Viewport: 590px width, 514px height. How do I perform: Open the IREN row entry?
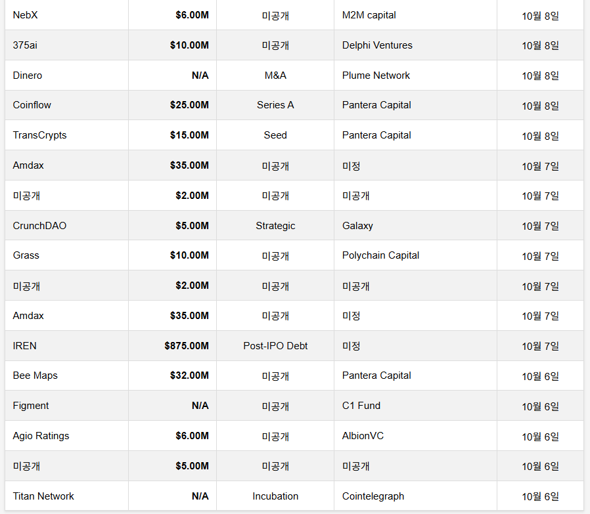pyautogui.click(x=25, y=346)
